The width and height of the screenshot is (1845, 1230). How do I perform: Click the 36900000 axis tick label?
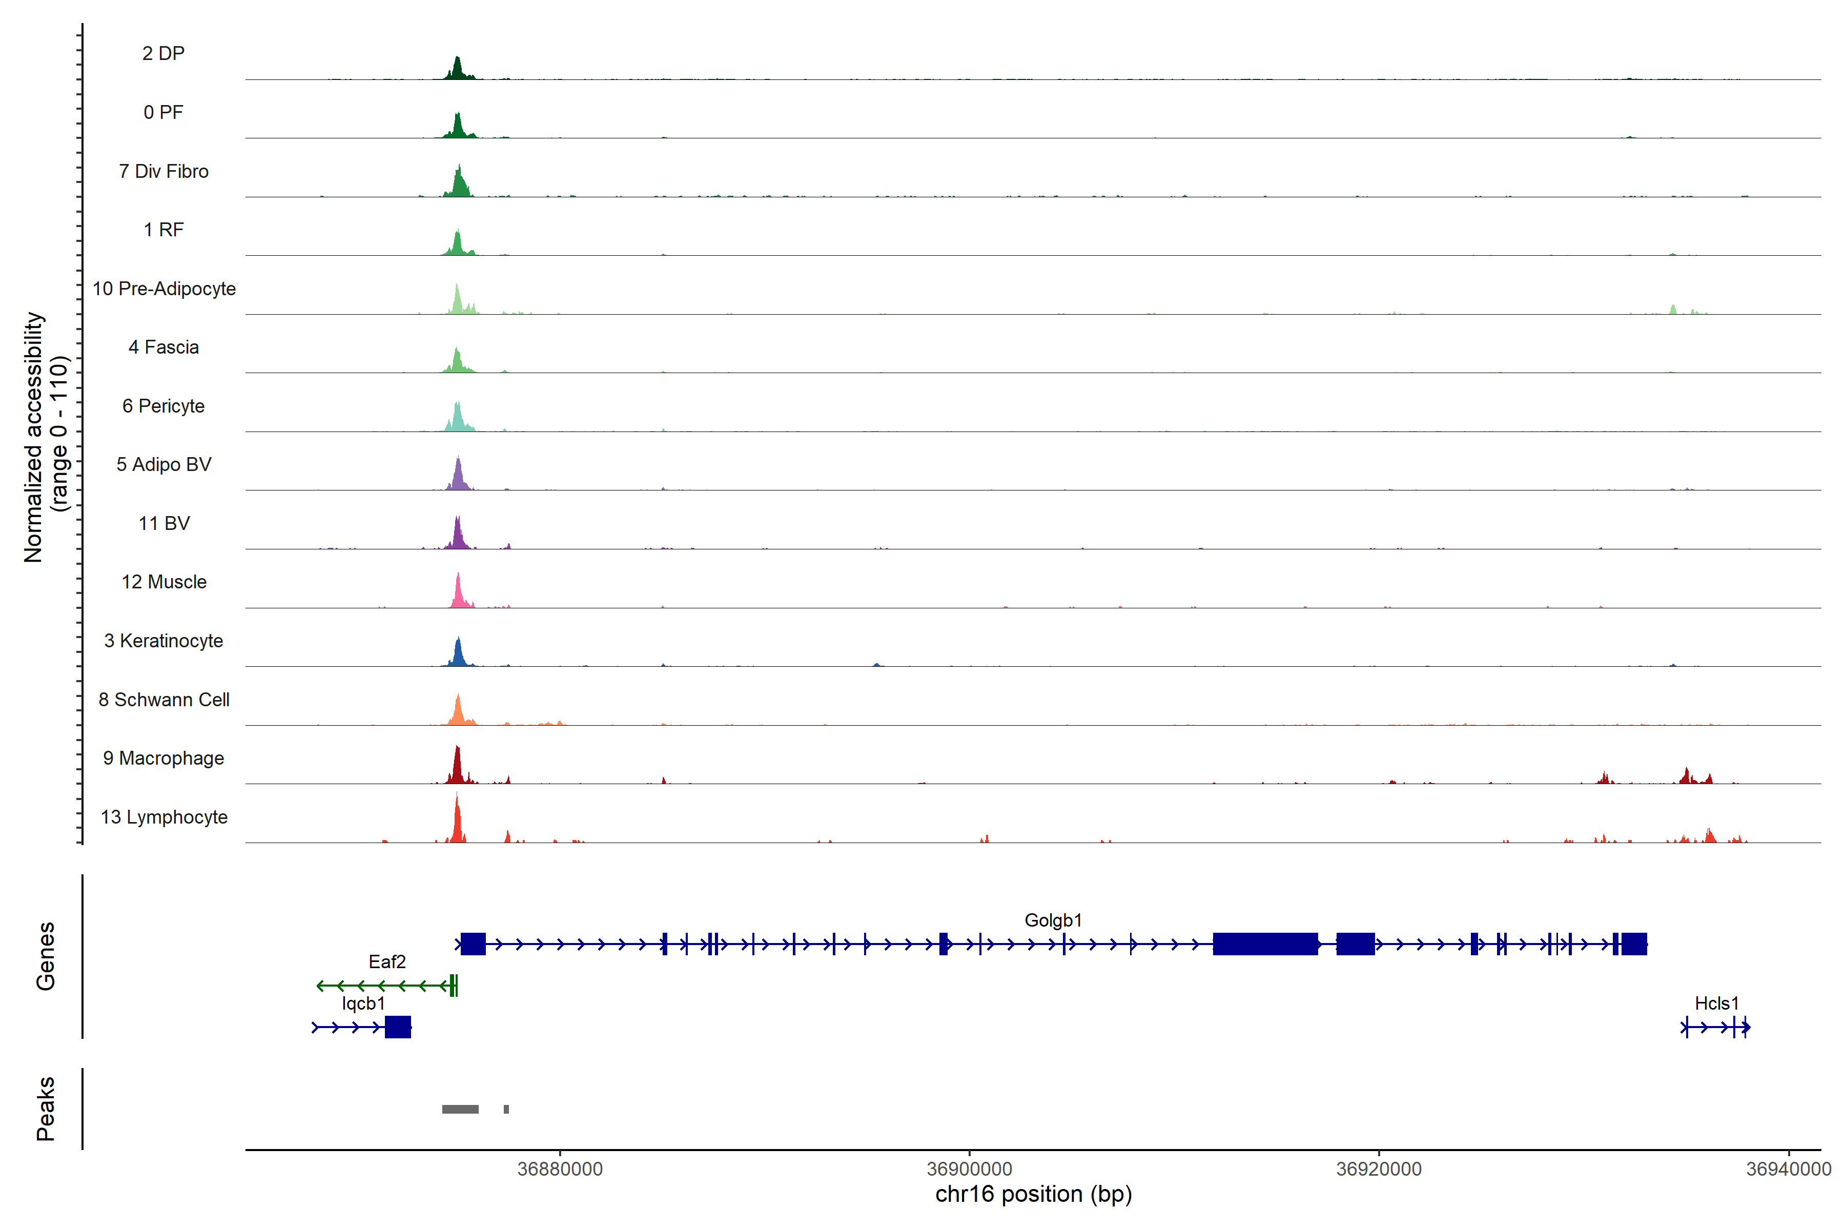pos(969,1169)
